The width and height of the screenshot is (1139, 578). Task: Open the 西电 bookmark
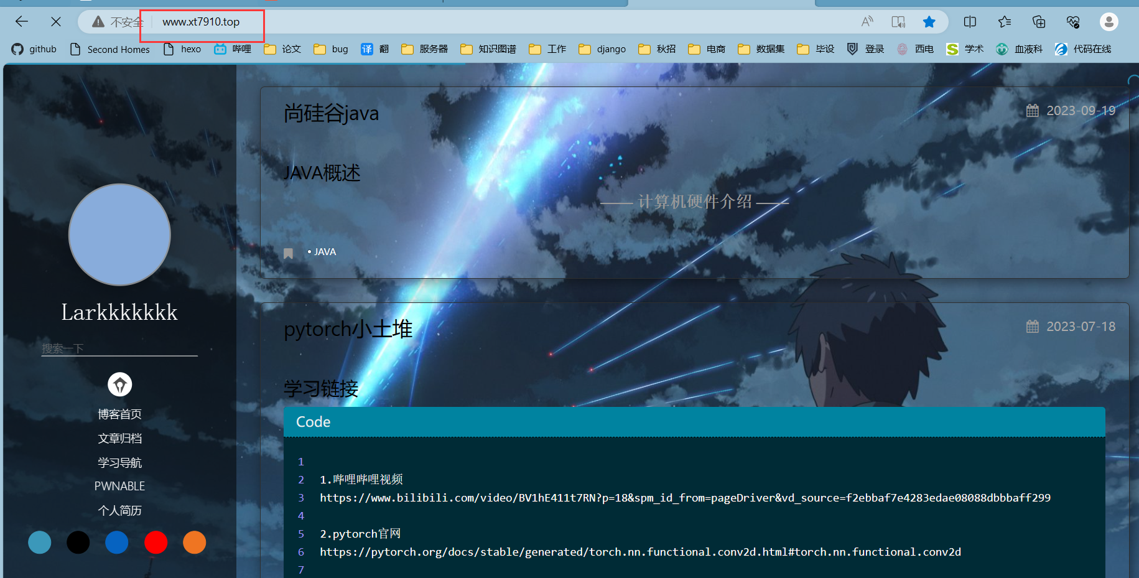pos(916,49)
